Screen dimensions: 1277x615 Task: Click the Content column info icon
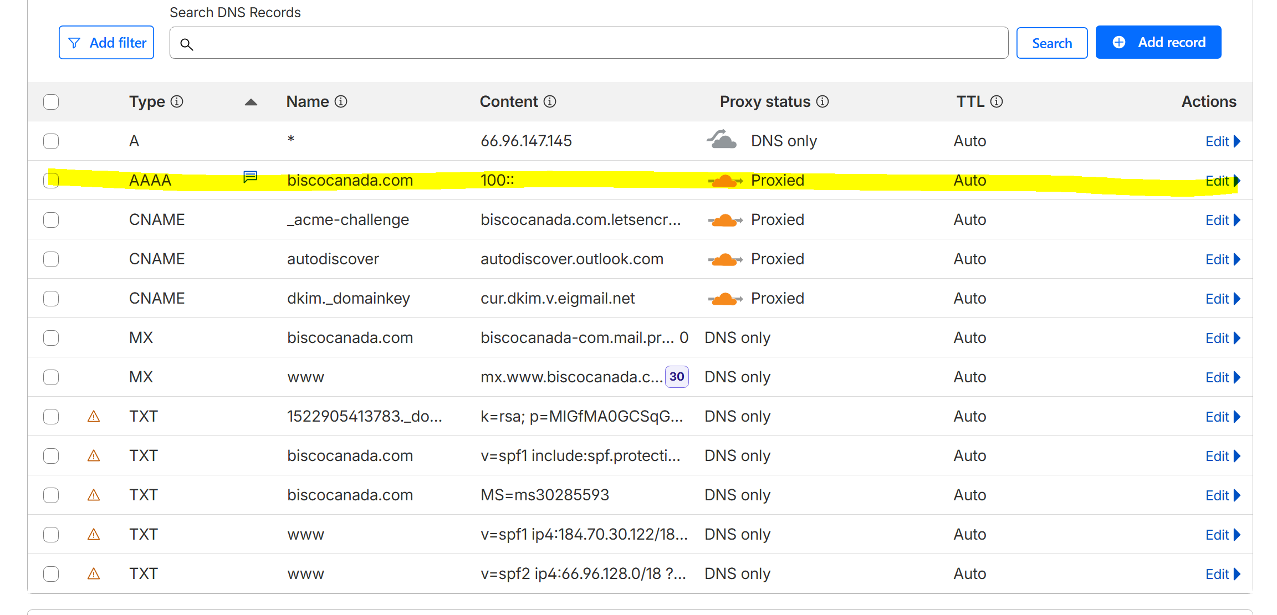(550, 101)
